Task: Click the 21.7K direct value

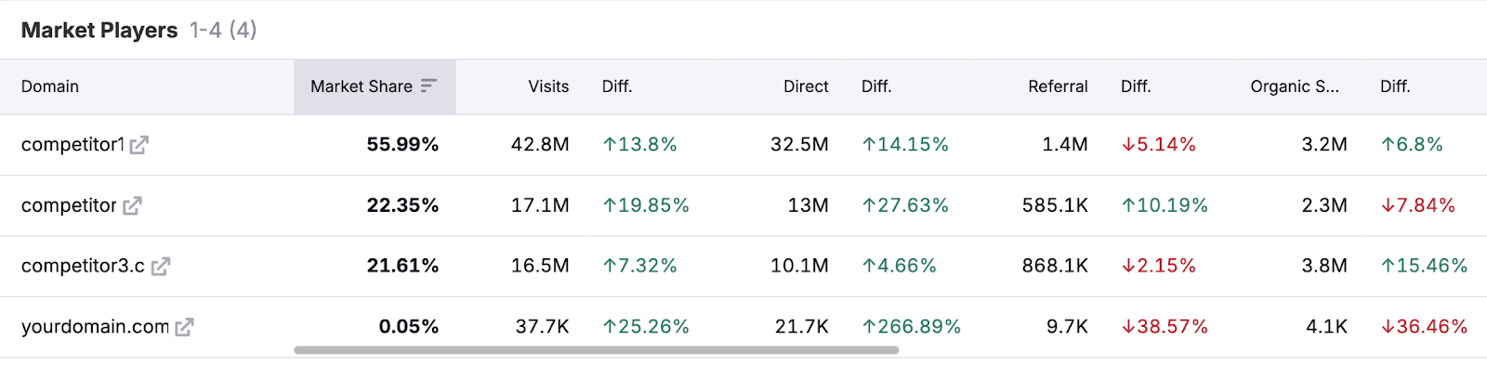Action: 802,327
